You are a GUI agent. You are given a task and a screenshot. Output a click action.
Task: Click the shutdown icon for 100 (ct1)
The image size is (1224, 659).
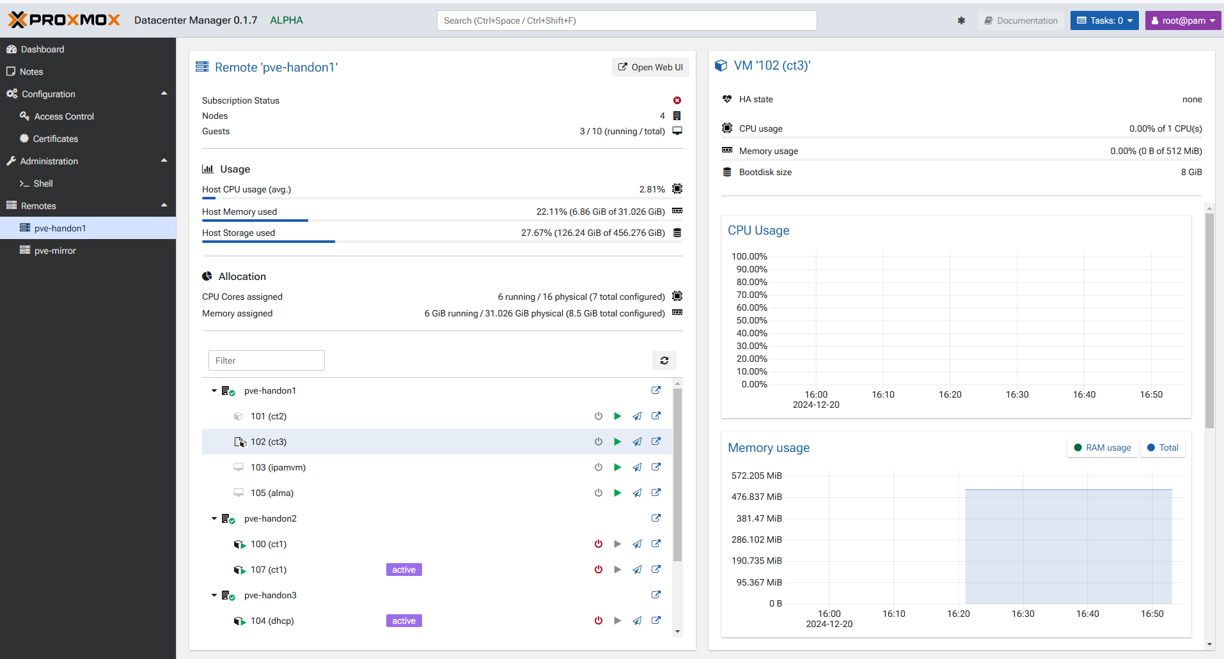click(x=599, y=544)
